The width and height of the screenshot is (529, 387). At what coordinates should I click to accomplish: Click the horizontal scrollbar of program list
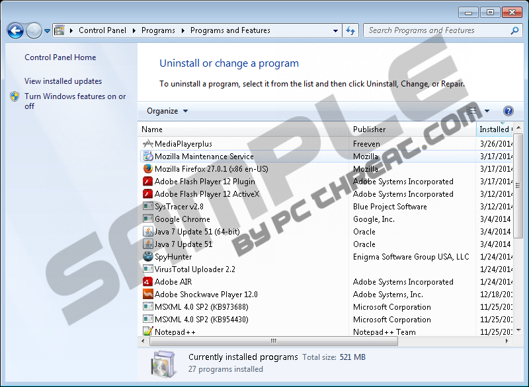273,341
